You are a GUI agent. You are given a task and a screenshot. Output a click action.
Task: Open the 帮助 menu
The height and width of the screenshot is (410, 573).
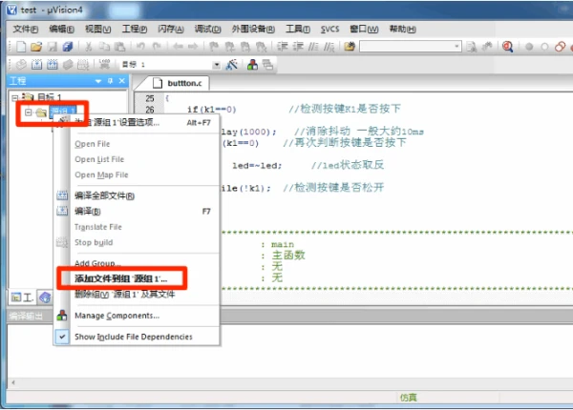[x=402, y=29]
